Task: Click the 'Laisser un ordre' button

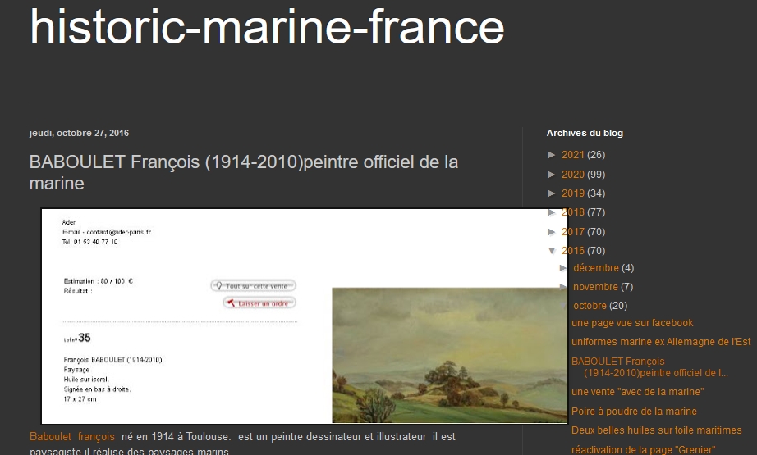Action: point(259,303)
